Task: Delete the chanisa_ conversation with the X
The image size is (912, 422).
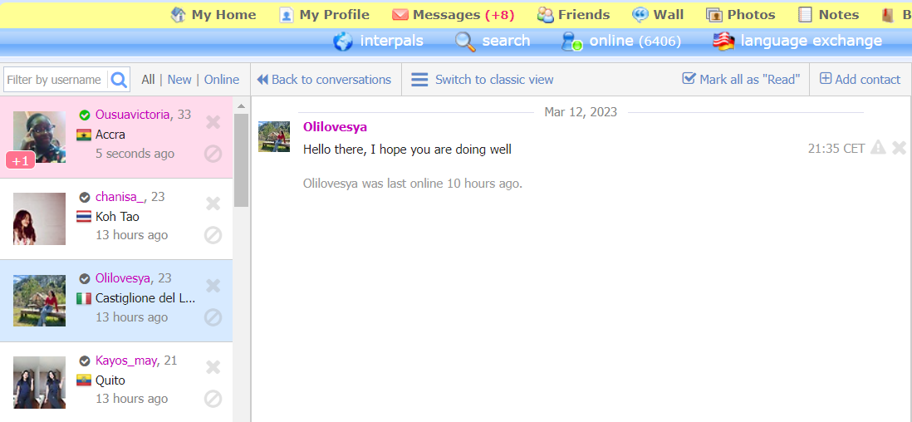Action: 213,204
